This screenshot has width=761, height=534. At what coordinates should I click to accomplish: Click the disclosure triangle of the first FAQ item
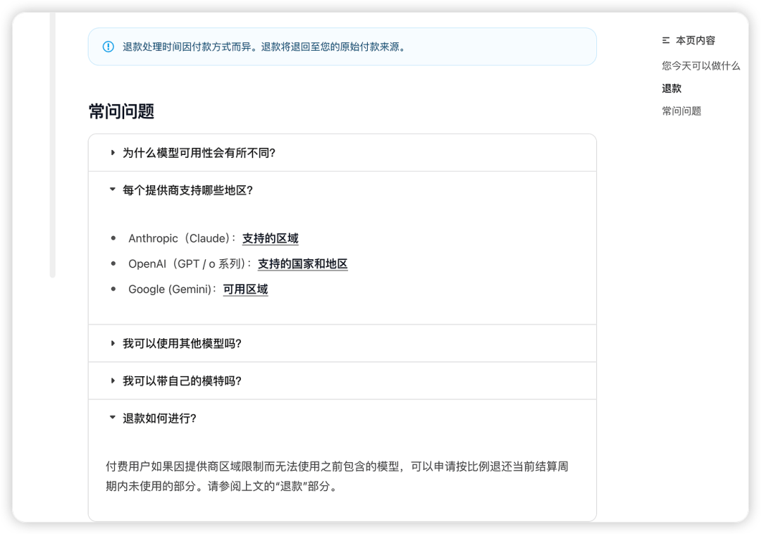[113, 152]
